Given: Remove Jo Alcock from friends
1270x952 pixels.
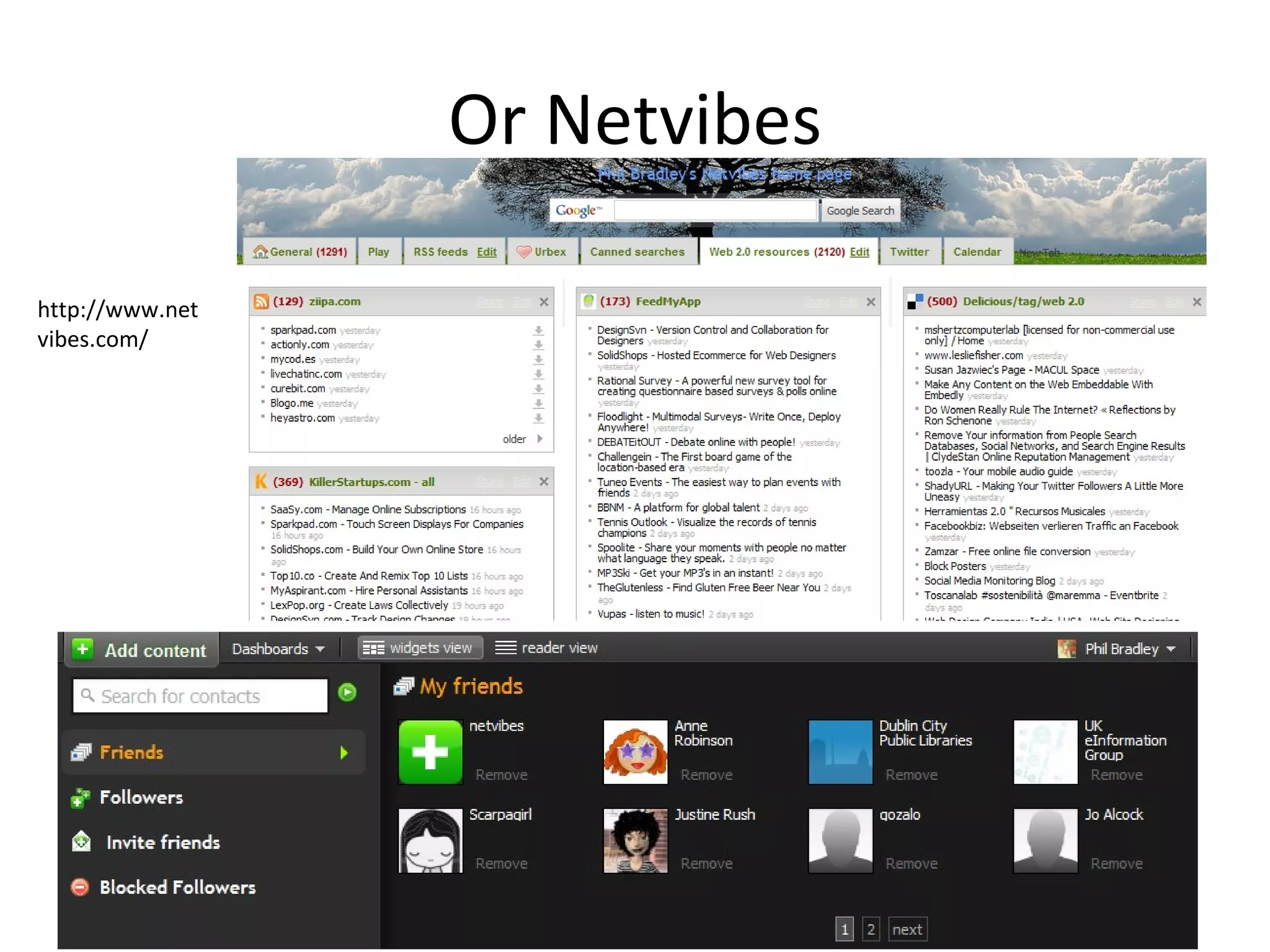Looking at the screenshot, I should (1116, 863).
